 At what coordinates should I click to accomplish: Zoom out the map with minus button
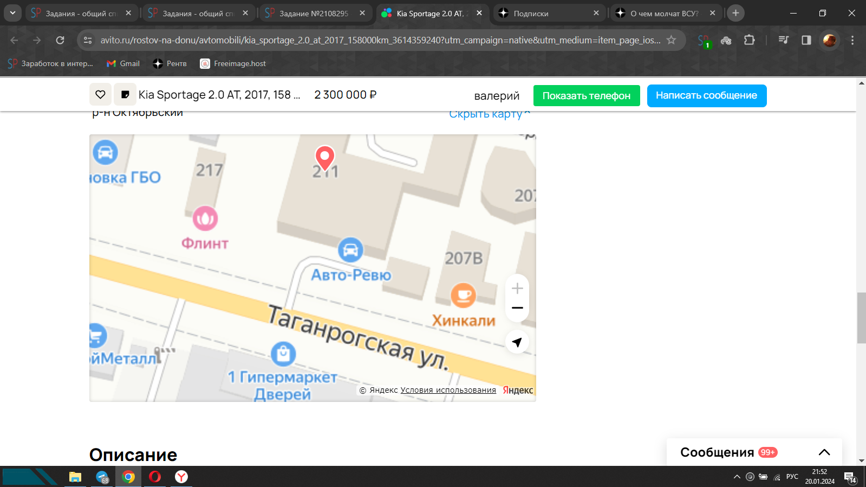517,308
